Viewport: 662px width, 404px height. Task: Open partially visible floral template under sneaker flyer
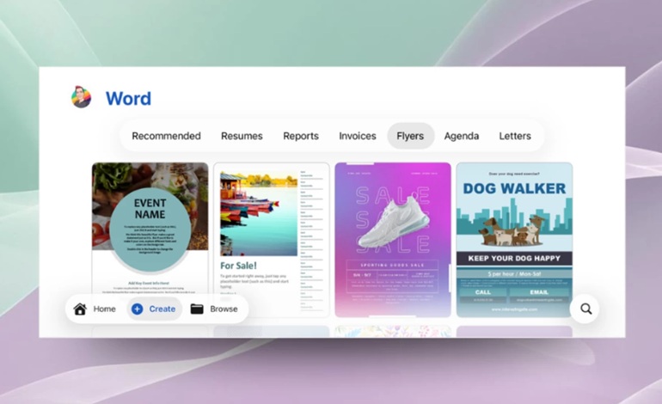click(393, 331)
